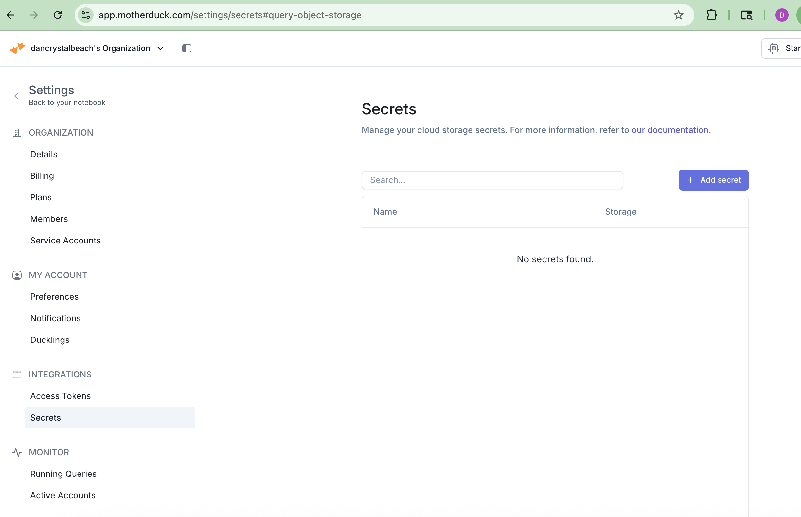Click the browser reload icon
The image size is (801, 517).
click(58, 15)
